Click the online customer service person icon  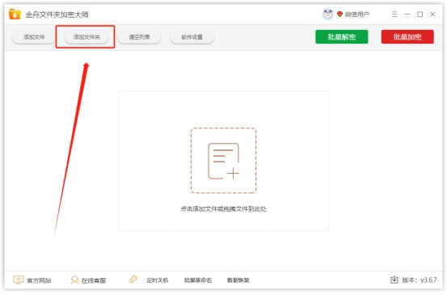tap(74, 280)
